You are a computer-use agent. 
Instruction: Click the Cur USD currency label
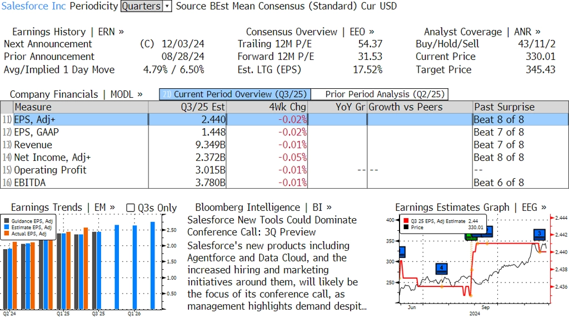(x=379, y=6)
